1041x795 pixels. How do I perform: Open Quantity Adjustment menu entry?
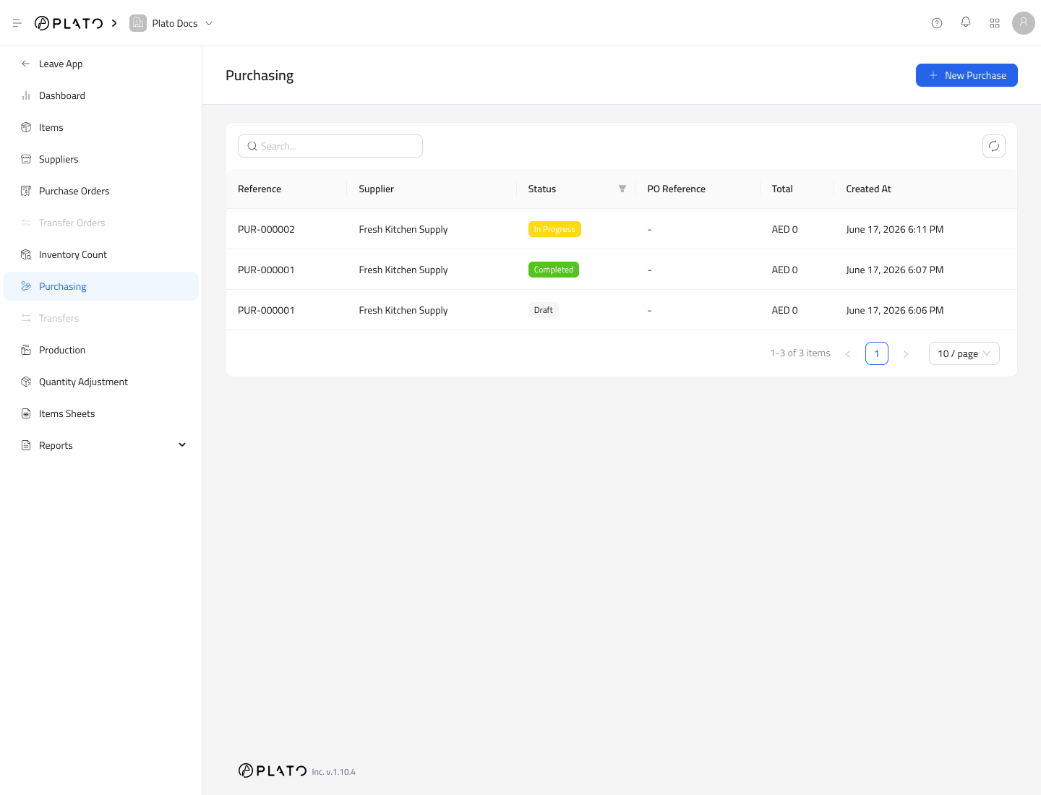101,382
